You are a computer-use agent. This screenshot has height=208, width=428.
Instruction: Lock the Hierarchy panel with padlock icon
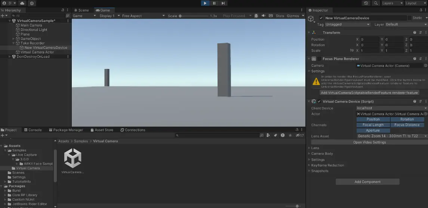pyautogui.click(x=63, y=10)
